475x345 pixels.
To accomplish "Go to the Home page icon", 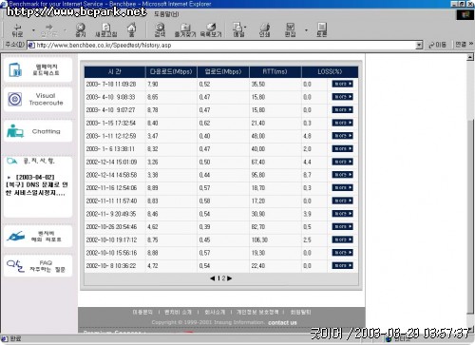I will point(132,30).
